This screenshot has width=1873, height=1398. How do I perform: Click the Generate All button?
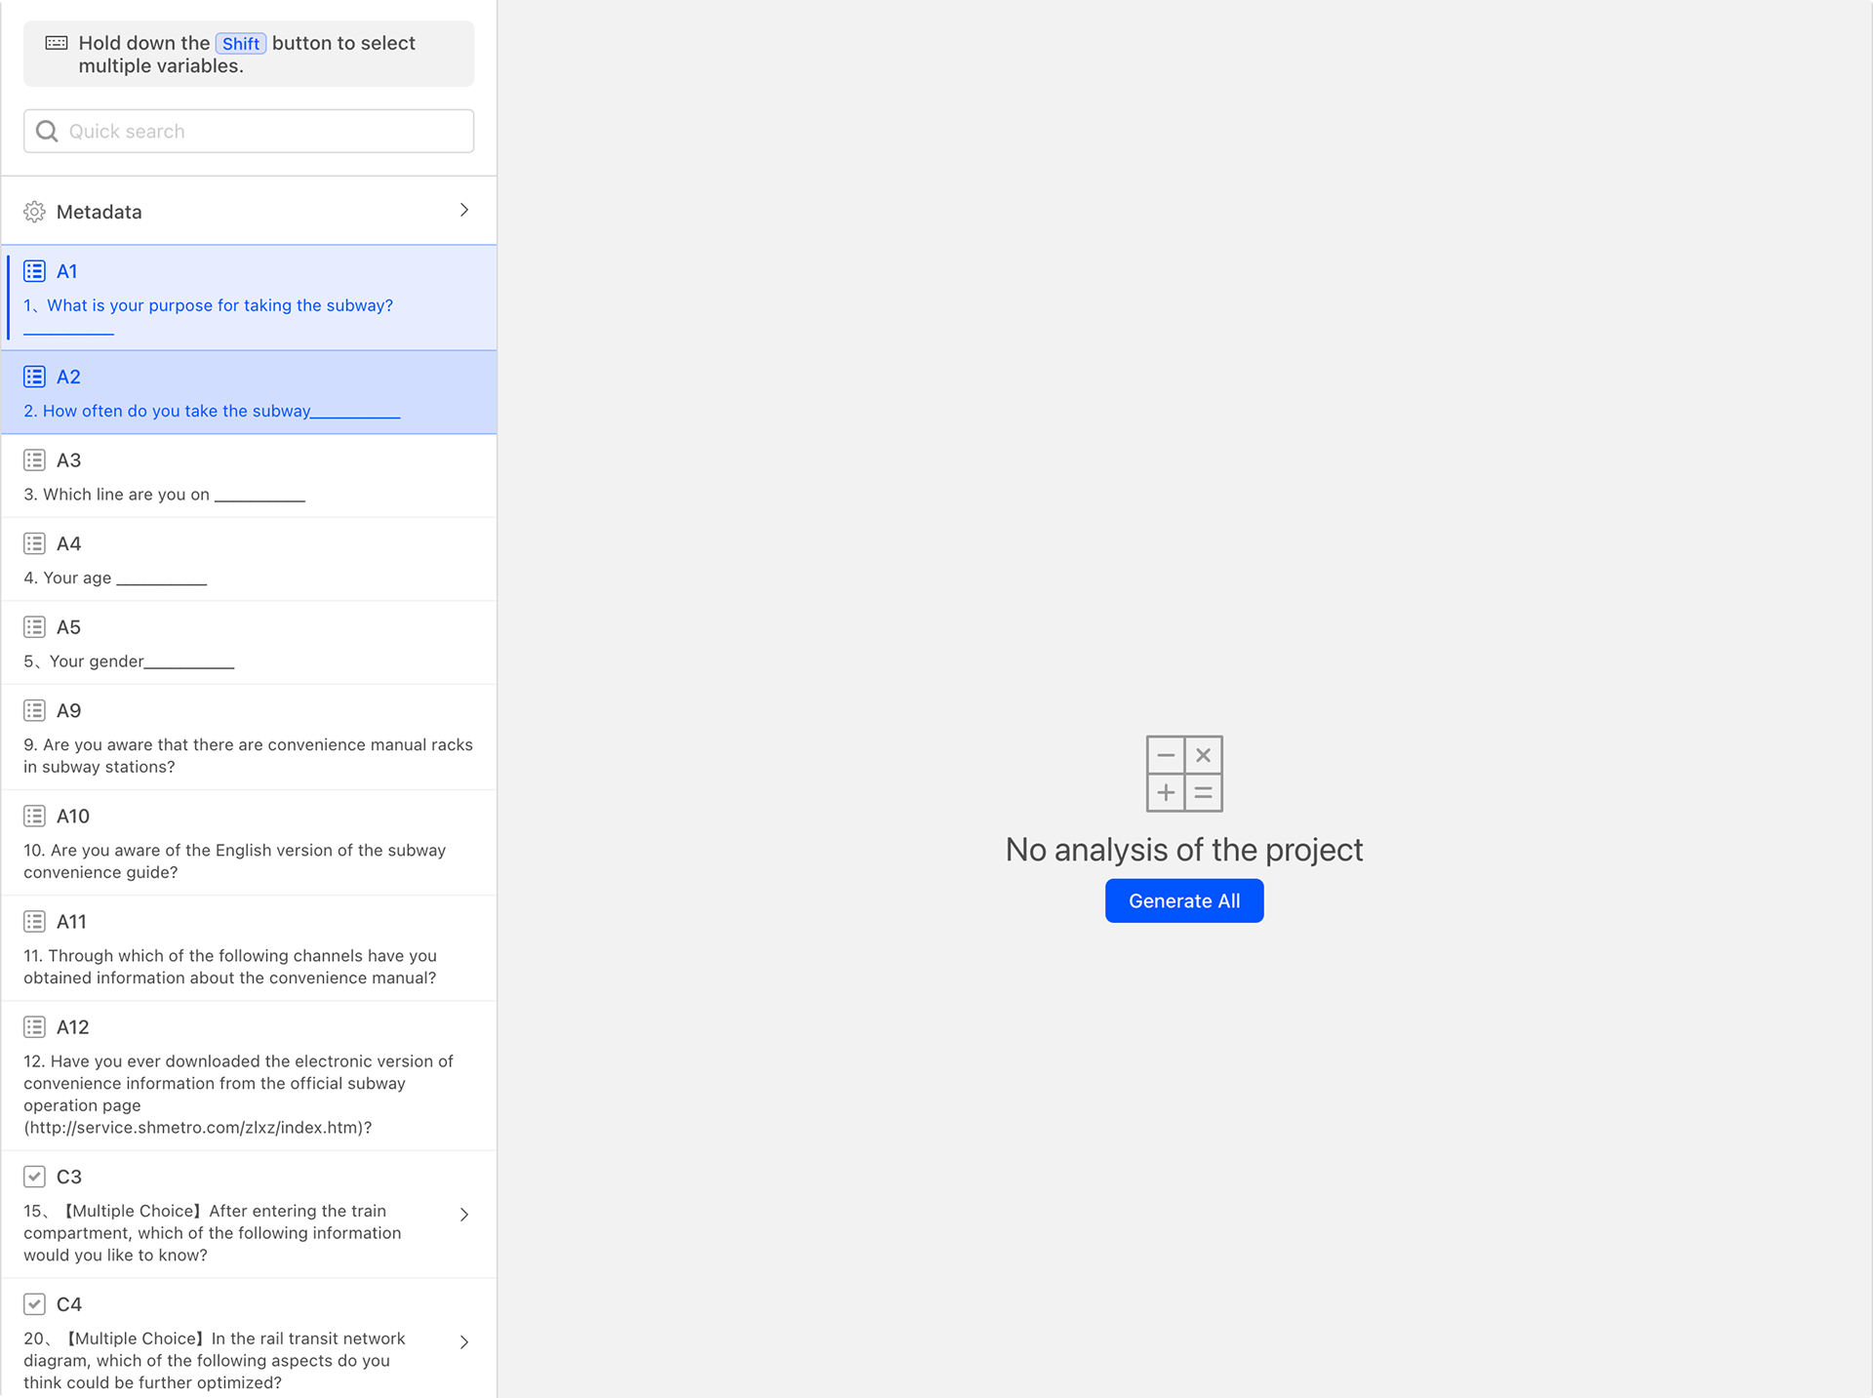[1184, 900]
